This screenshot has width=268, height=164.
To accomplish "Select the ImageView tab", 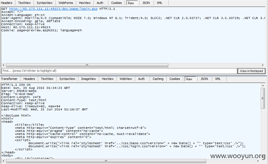I will (88, 79).
